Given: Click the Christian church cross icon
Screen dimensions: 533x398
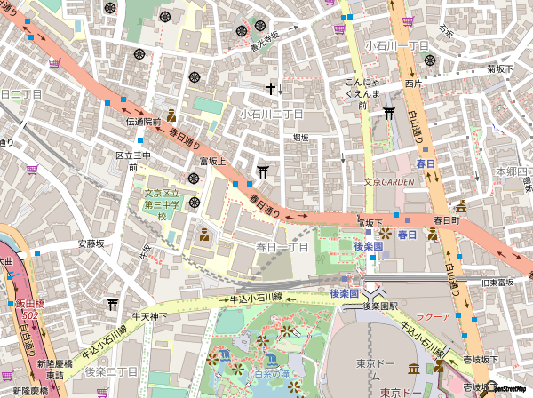Looking at the screenshot, I should tap(272, 88).
